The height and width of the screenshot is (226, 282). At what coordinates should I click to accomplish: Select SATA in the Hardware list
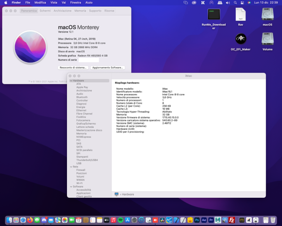click(x=79, y=147)
